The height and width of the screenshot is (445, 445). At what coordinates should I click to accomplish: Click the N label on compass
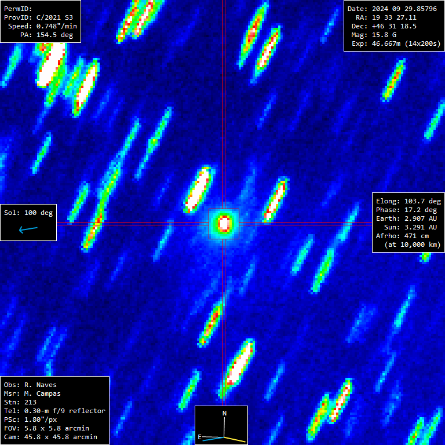(x=224, y=413)
